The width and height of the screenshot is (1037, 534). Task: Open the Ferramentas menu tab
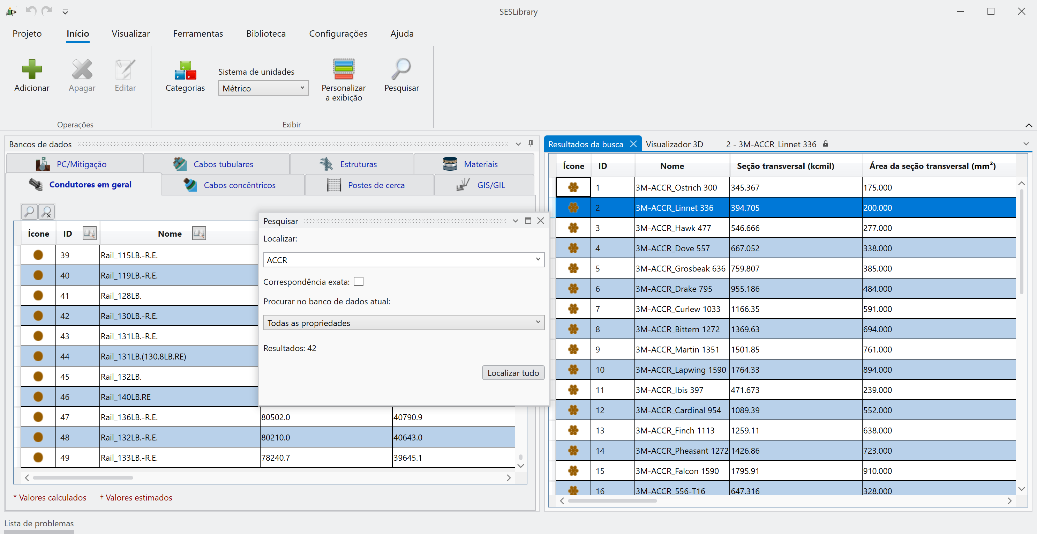pos(198,34)
